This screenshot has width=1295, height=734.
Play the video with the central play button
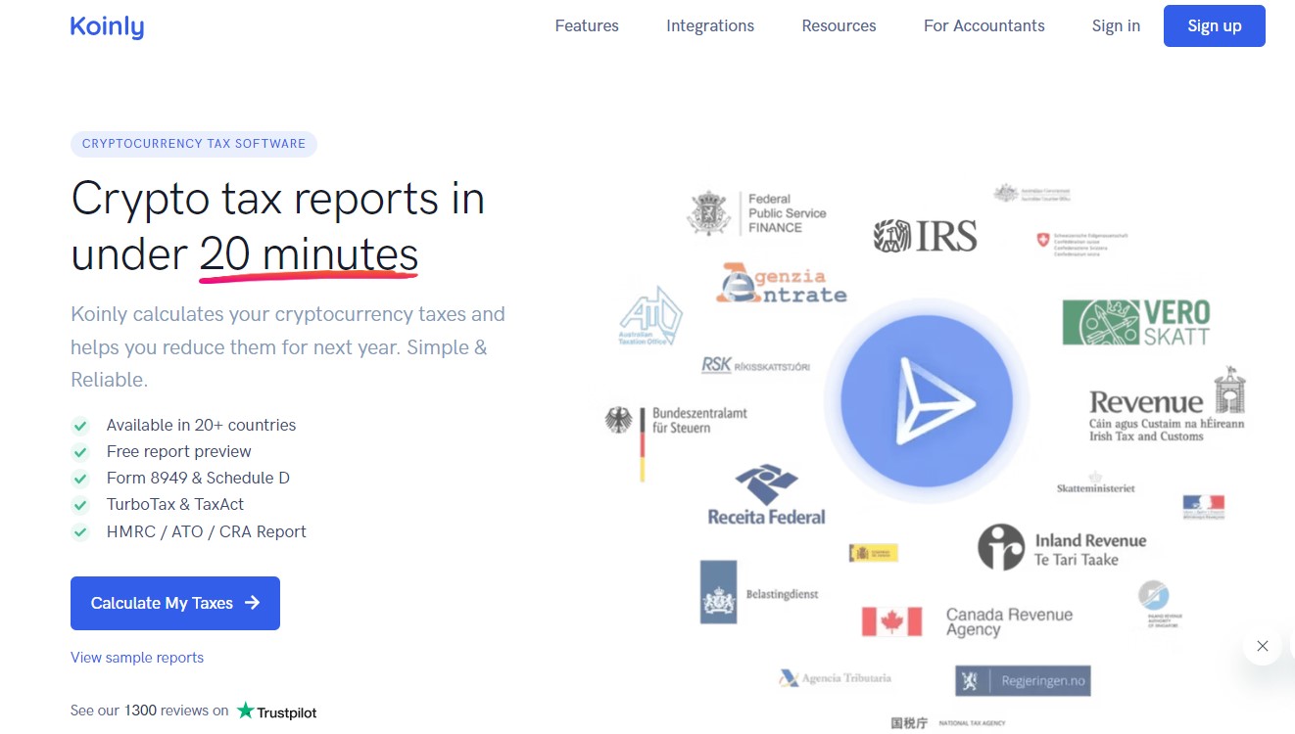(x=927, y=402)
